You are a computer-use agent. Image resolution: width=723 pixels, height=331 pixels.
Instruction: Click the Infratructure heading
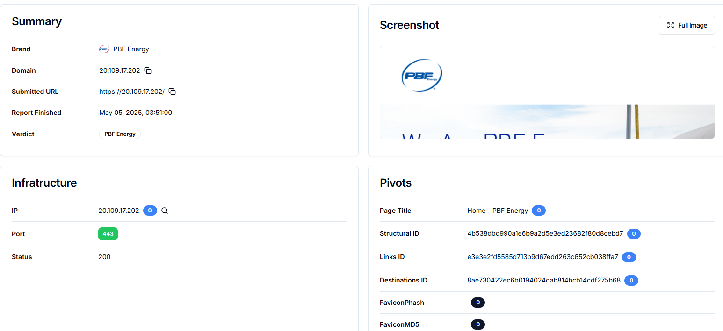click(44, 183)
